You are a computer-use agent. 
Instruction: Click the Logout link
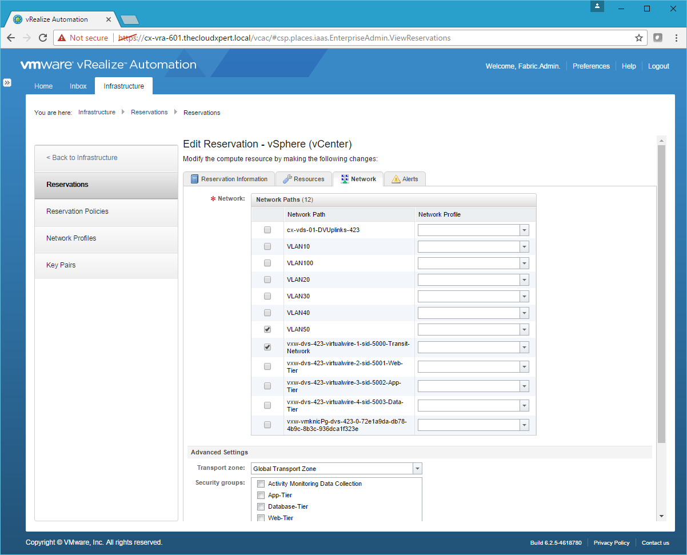(x=658, y=66)
